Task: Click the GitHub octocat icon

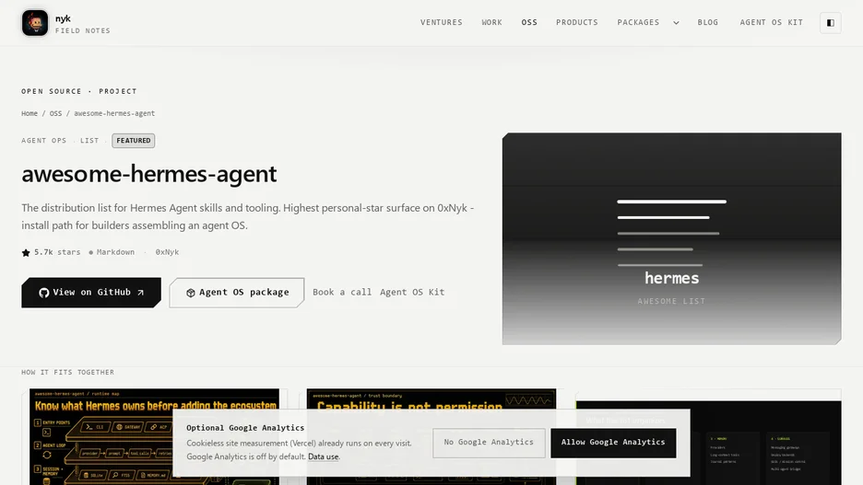Action: point(44,293)
